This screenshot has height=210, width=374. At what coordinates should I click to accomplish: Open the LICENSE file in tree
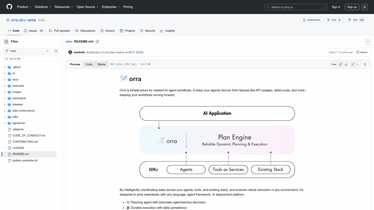click(x=18, y=148)
